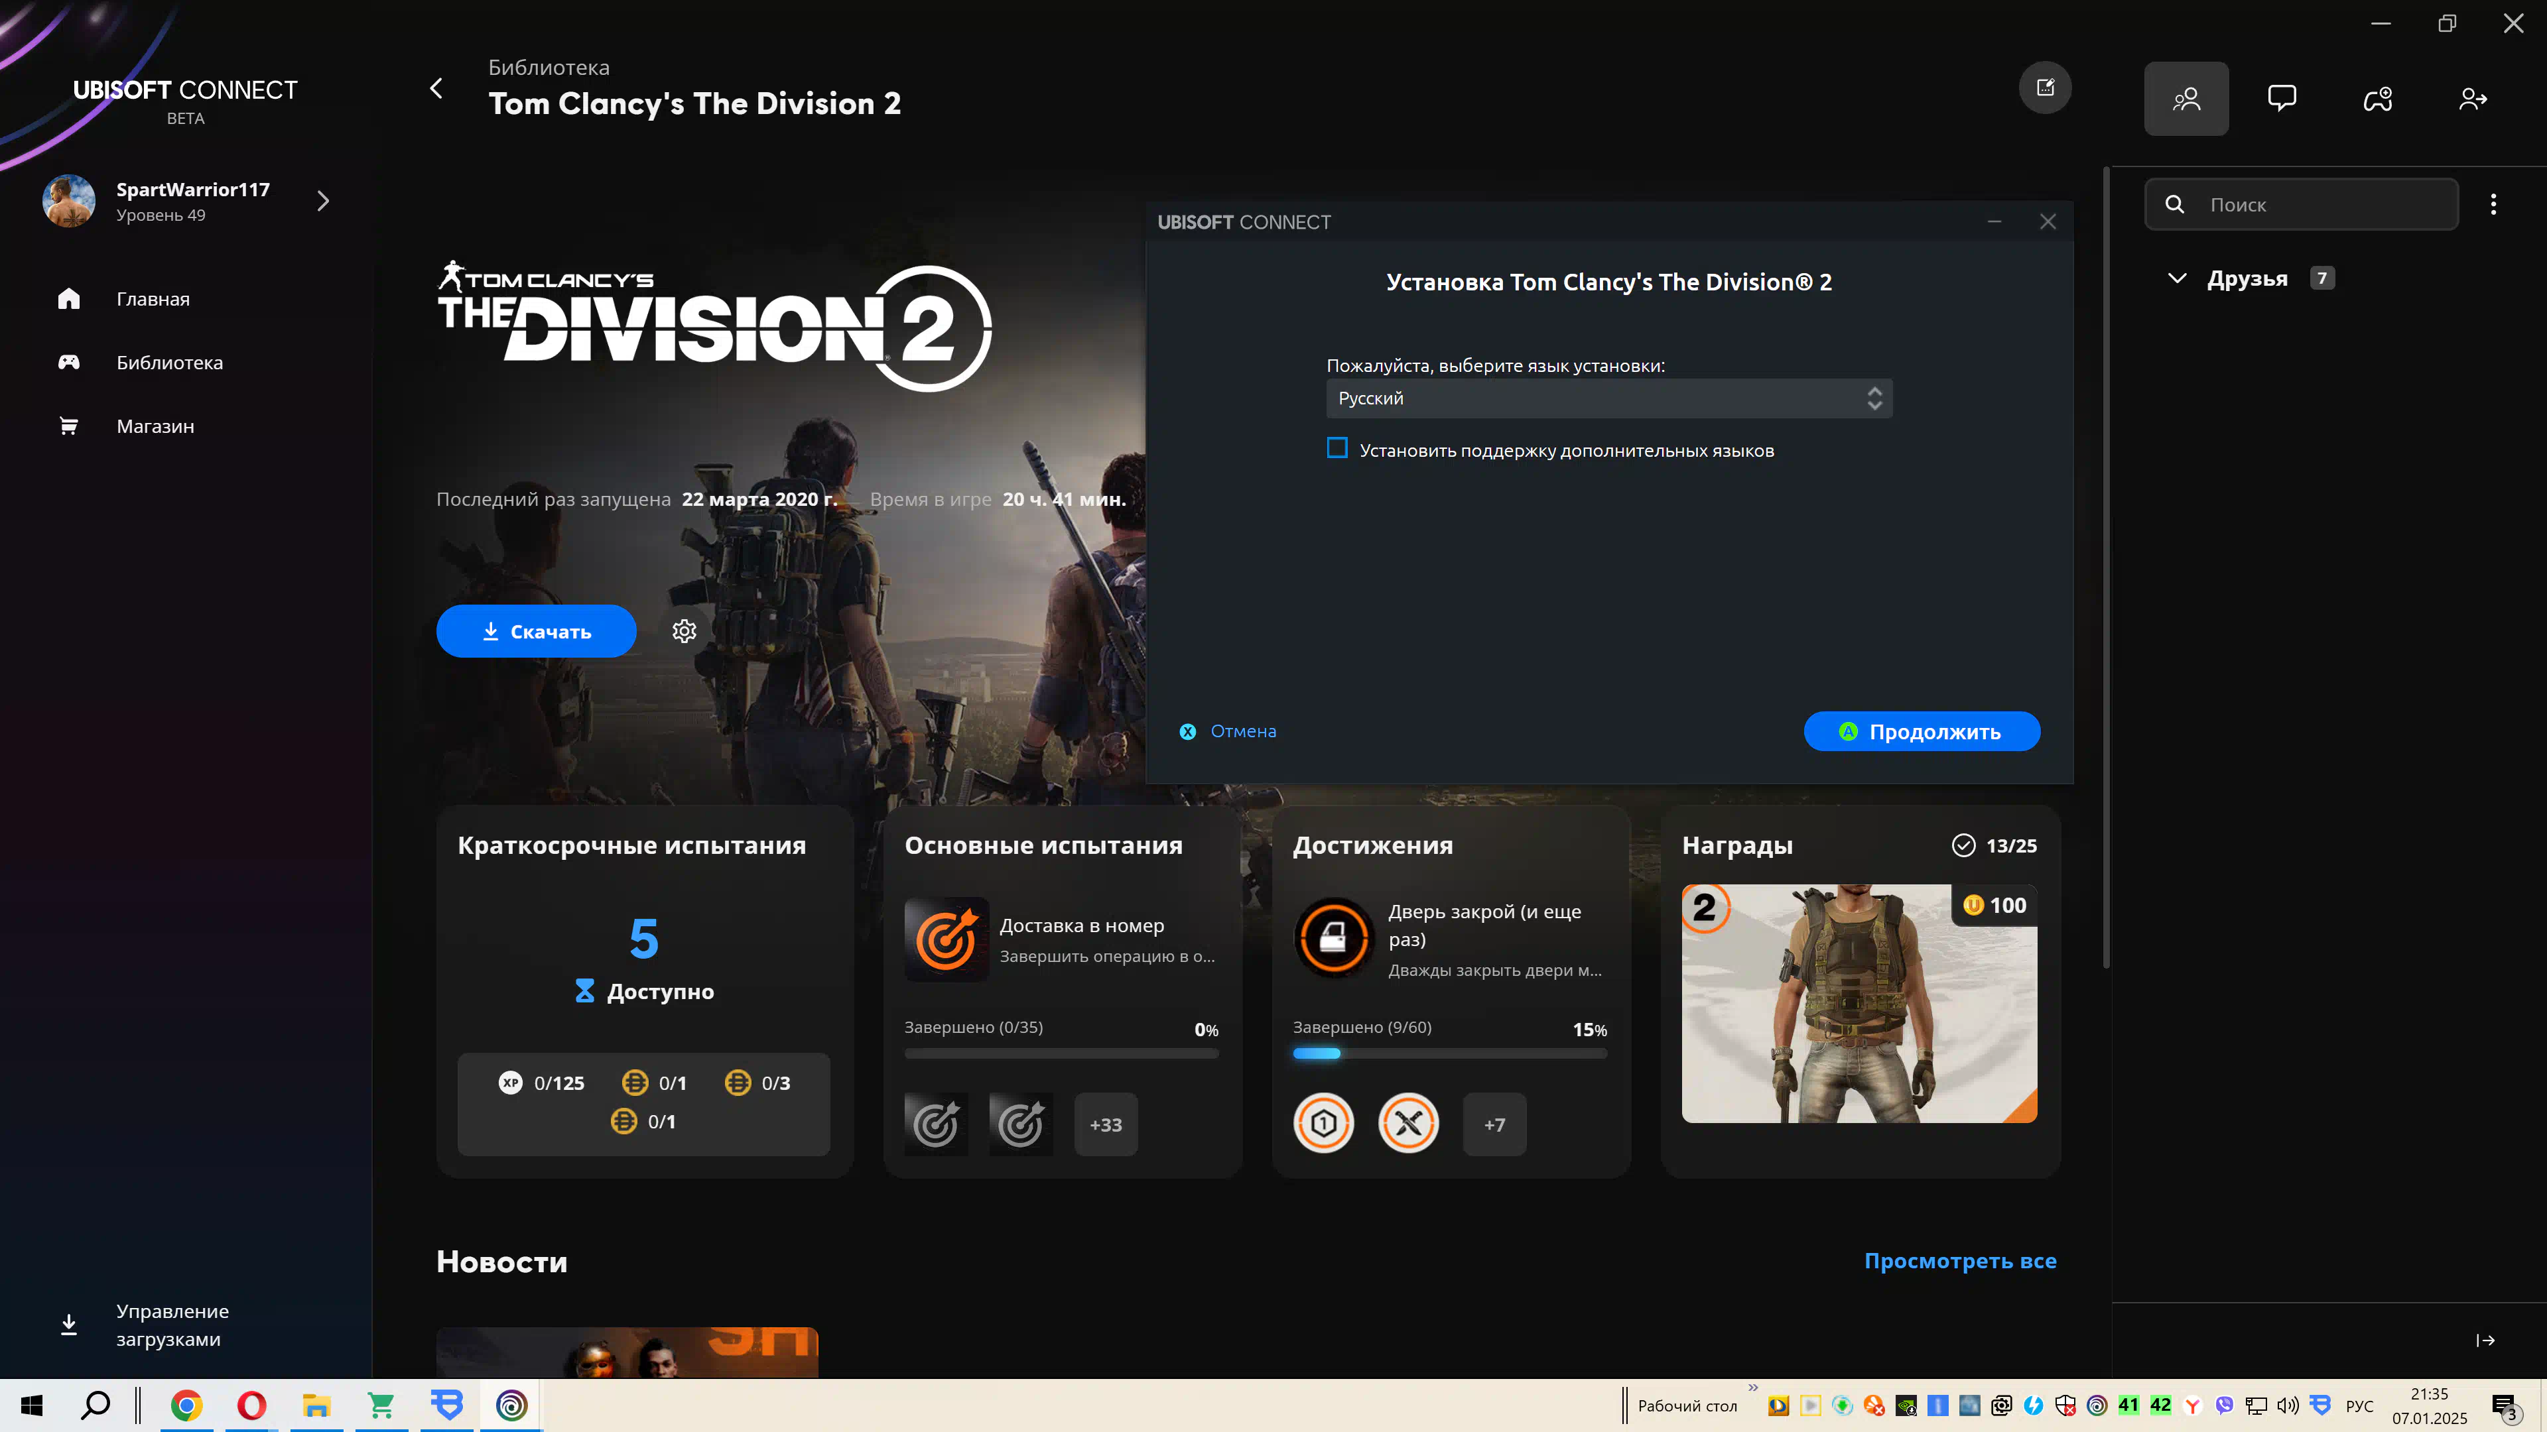The height and width of the screenshot is (1432, 2547).
Task: Open the three-dot friends options menu
Action: (2493, 204)
